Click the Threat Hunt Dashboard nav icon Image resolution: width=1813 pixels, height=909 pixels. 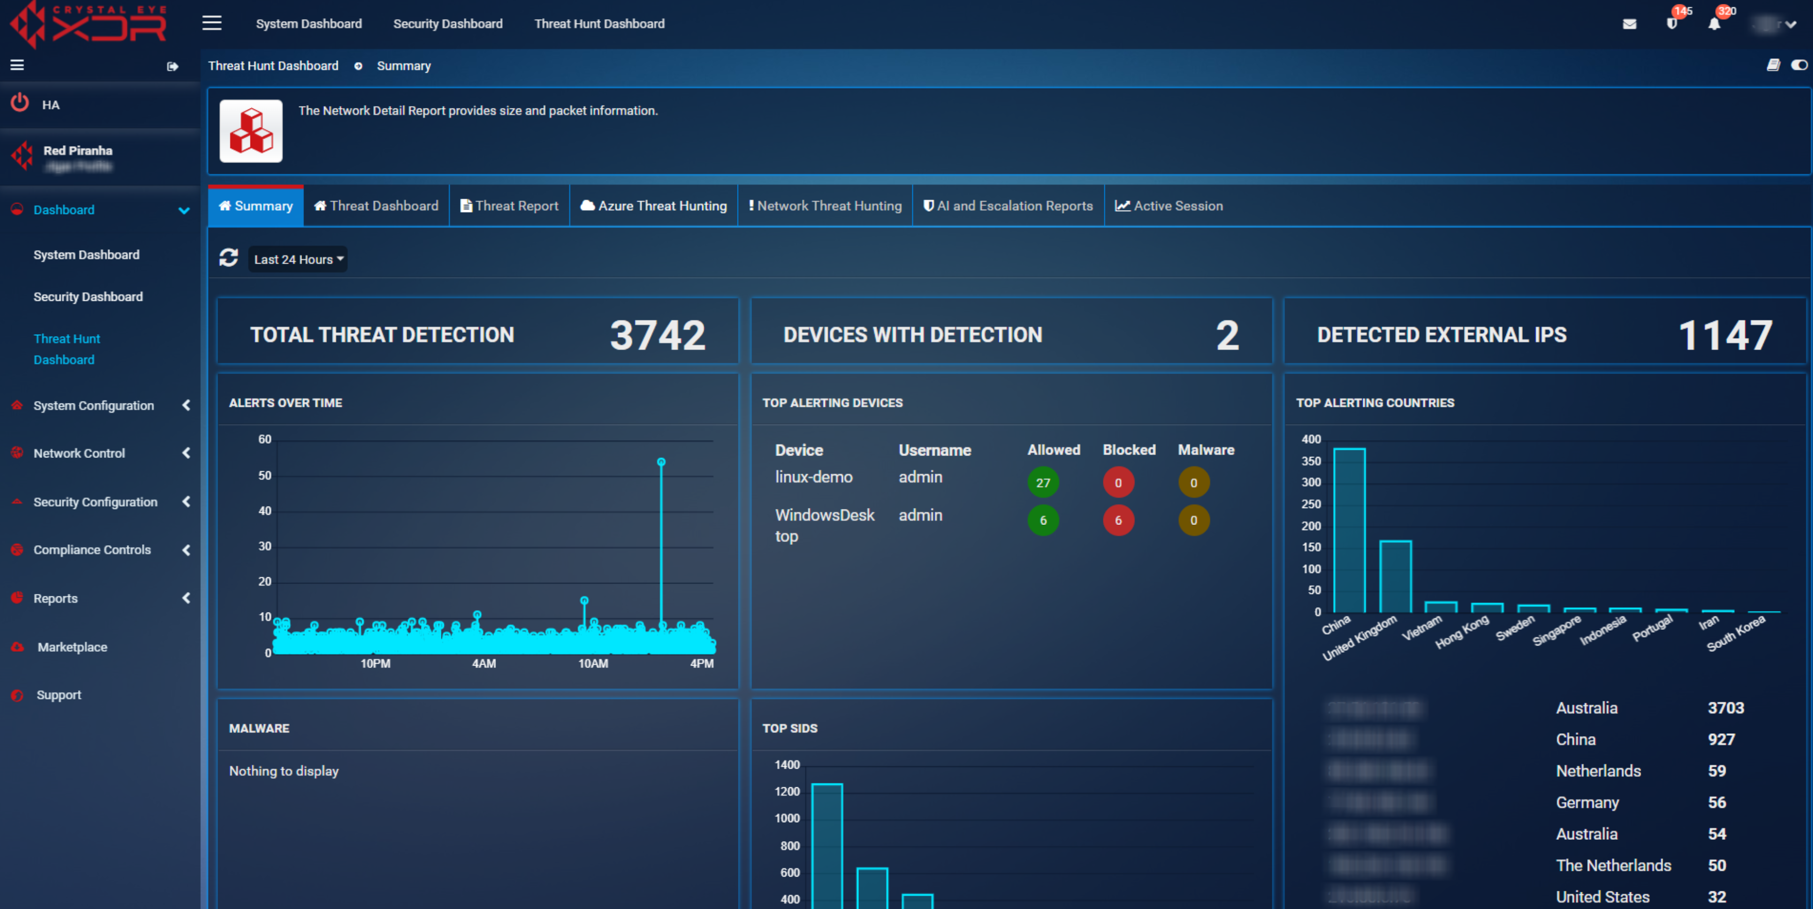67,348
